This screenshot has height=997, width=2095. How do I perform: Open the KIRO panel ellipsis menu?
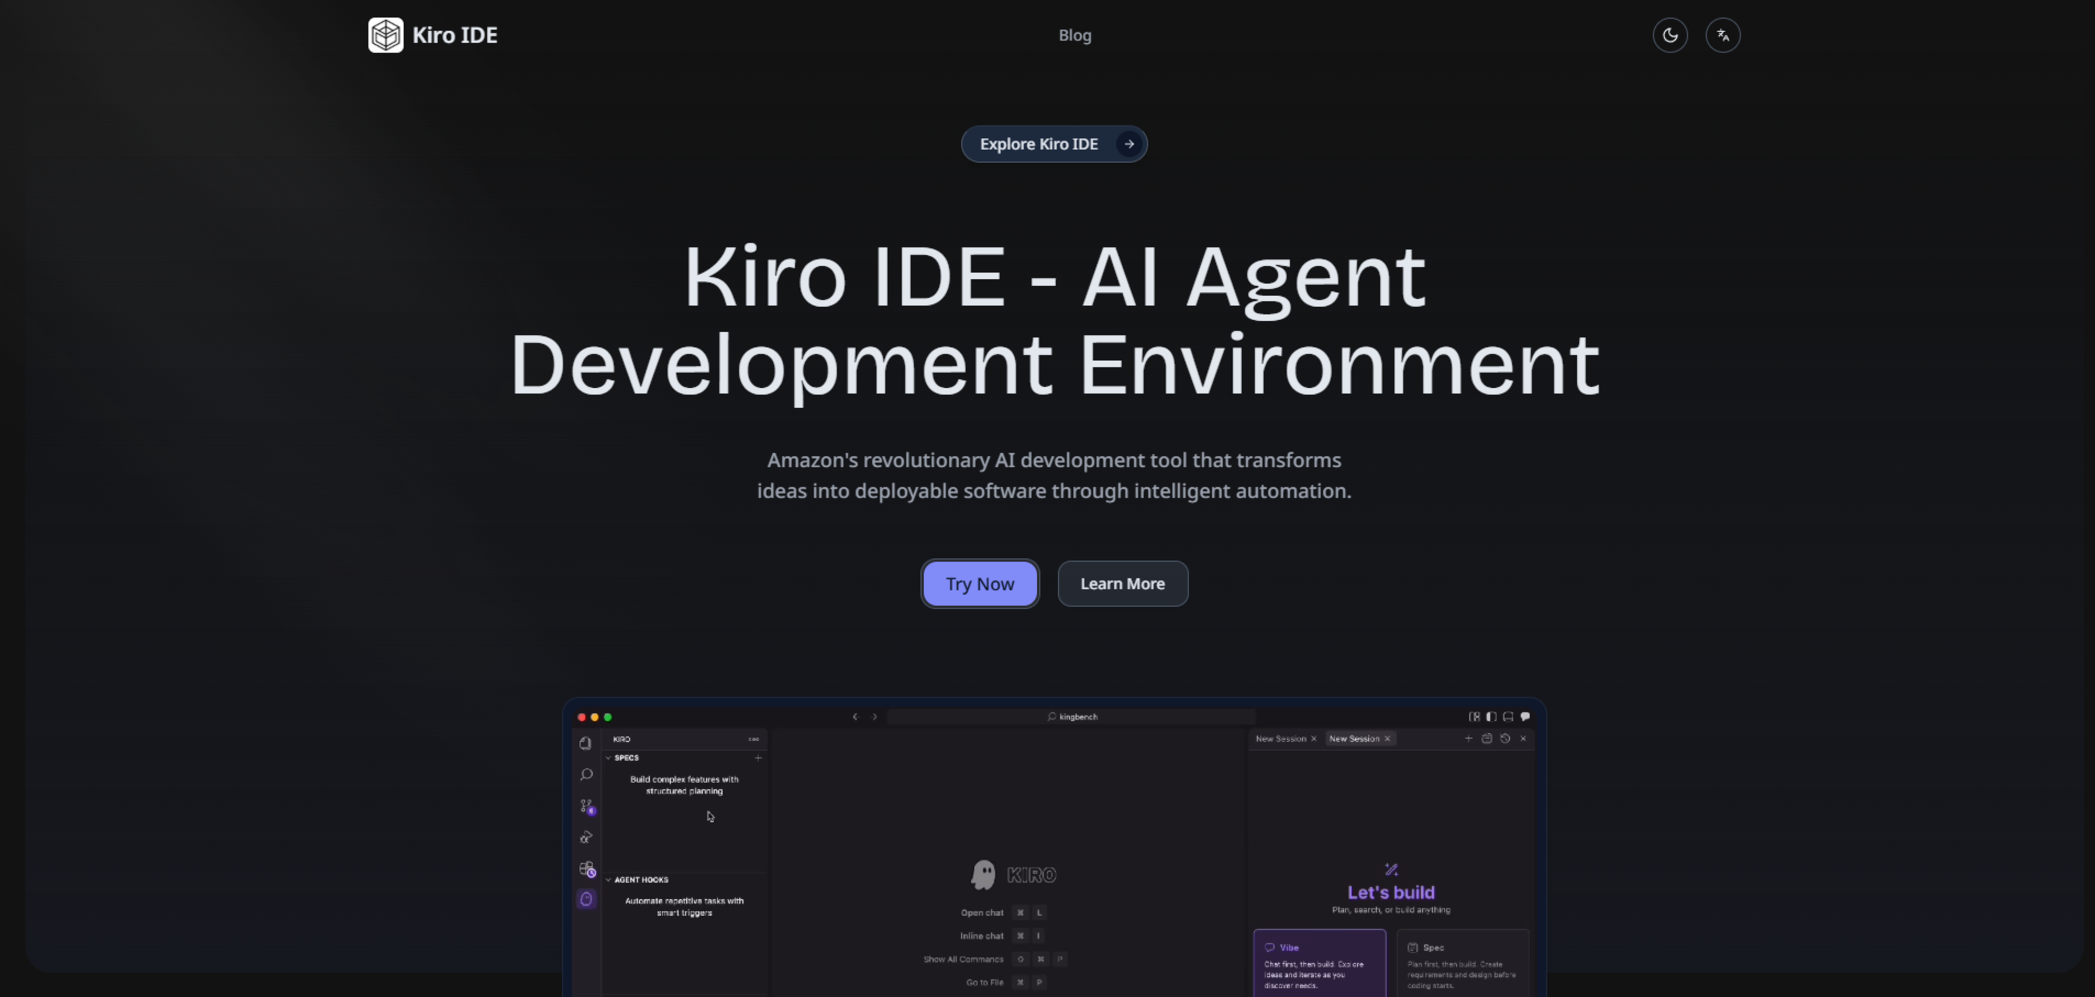[x=753, y=739]
